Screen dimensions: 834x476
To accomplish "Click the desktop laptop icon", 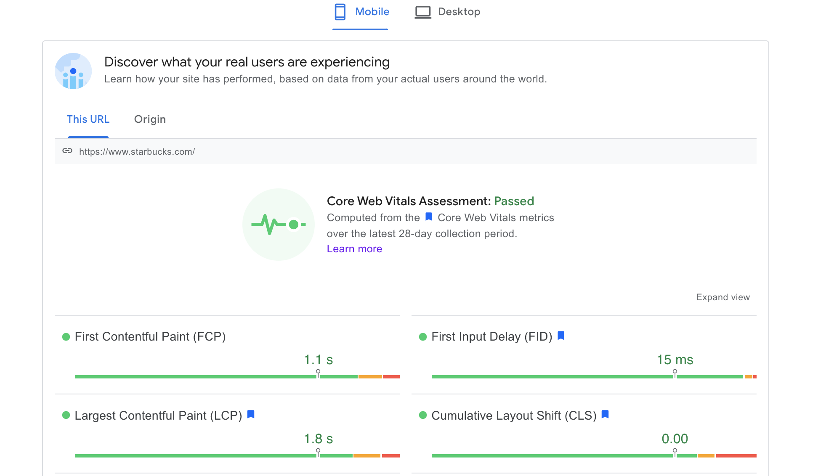I will (423, 12).
